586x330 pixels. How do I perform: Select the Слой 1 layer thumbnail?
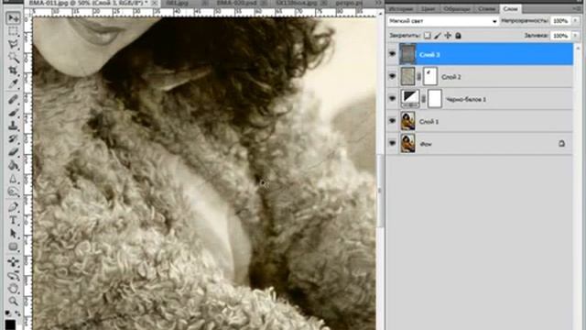[x=407, y=121]
